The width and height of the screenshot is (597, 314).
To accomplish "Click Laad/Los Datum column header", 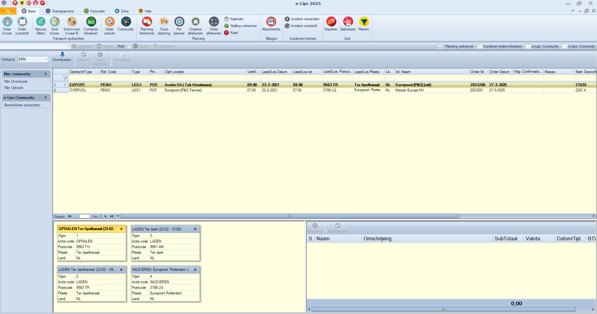I will point(276,72).
